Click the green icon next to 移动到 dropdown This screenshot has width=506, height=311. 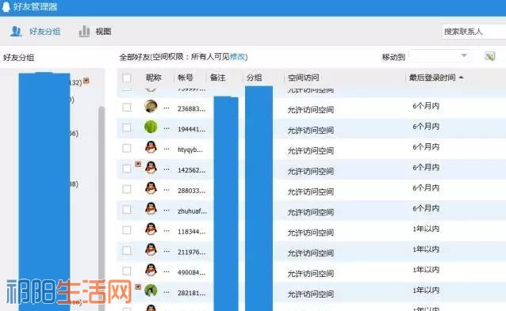point(490,57)
